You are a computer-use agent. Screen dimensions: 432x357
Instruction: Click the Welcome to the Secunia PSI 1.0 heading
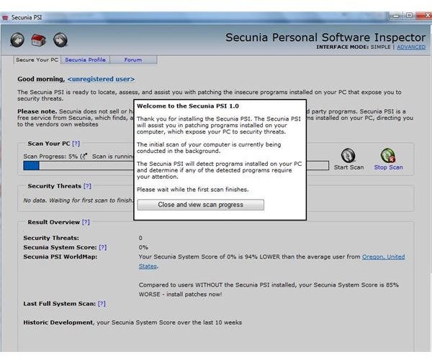[188, 106]
